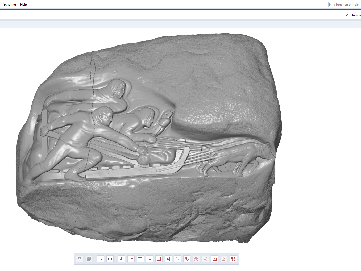Click the horizontal line with arrows icon

point(131,259)
